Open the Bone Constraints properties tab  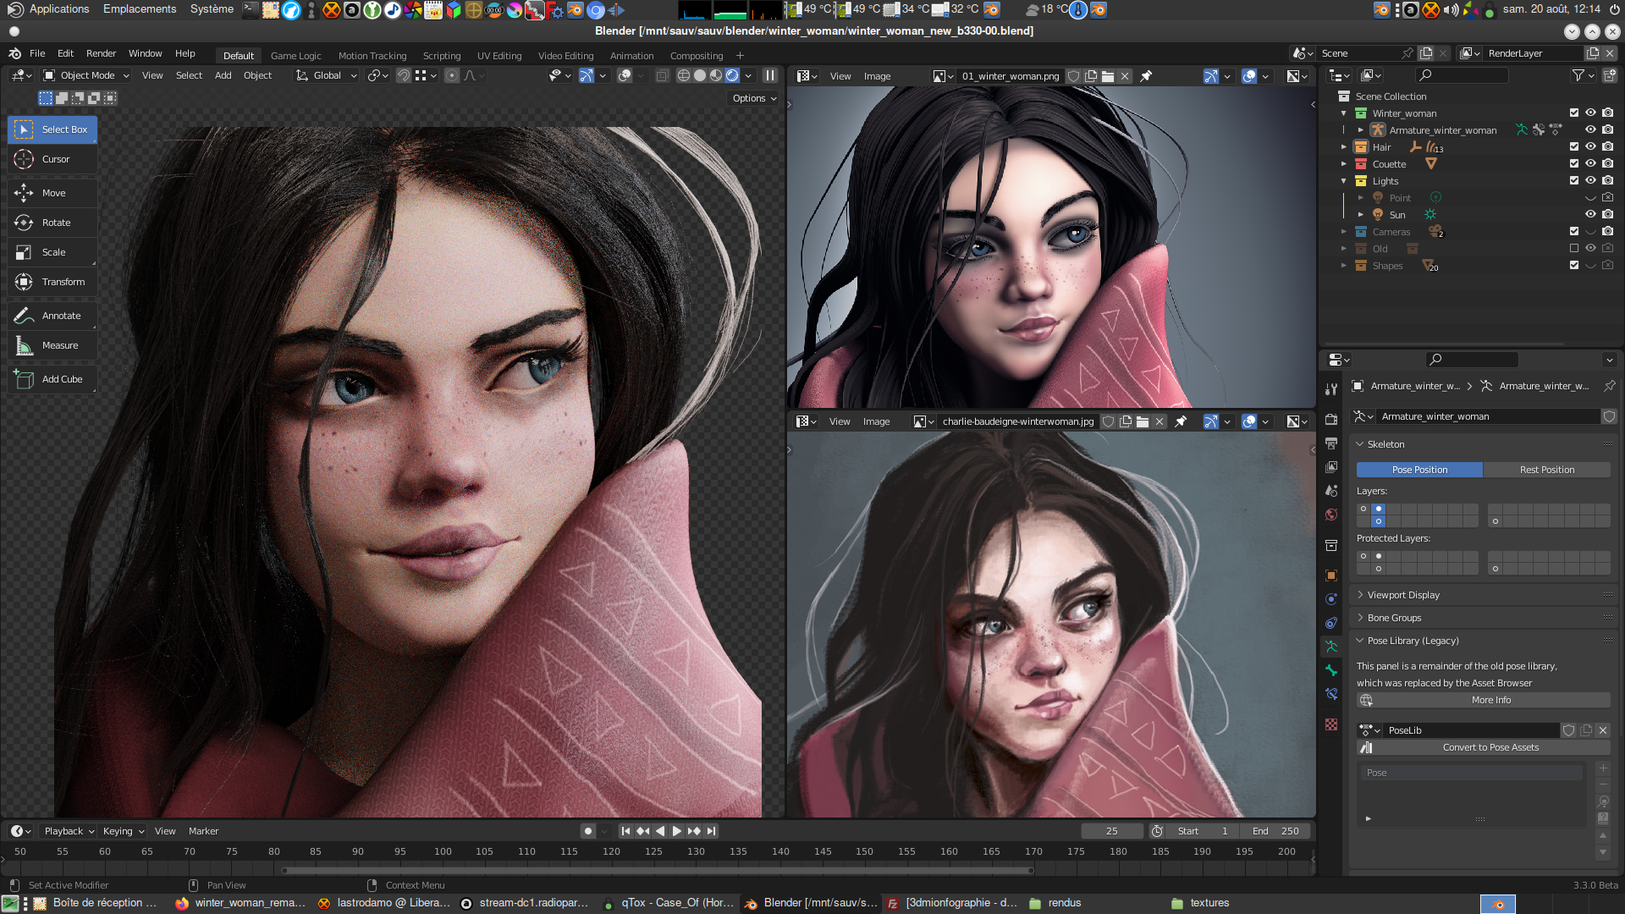tap(1331, 694)
